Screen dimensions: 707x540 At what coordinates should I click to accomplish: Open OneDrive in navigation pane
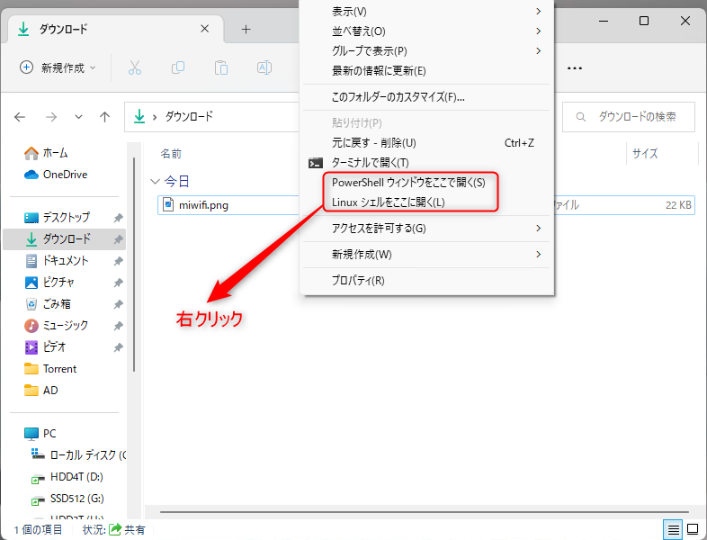56,175
